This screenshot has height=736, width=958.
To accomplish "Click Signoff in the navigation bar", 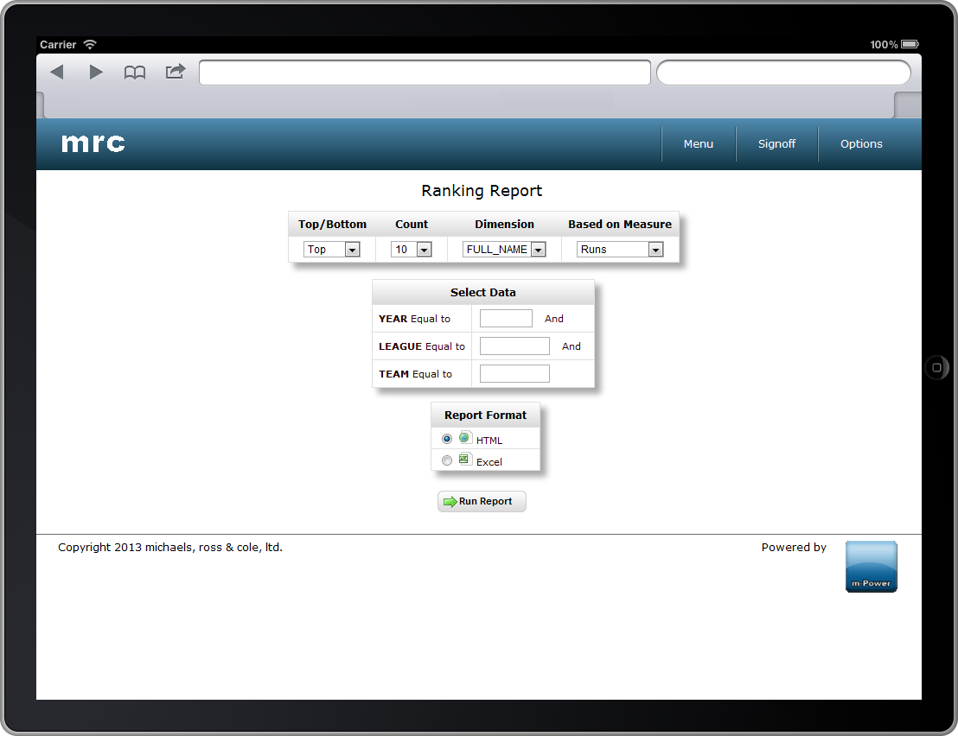I will point(776,143).
